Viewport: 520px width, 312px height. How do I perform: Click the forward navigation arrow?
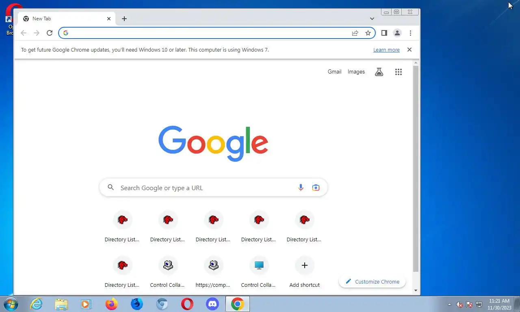click(37, 33)
